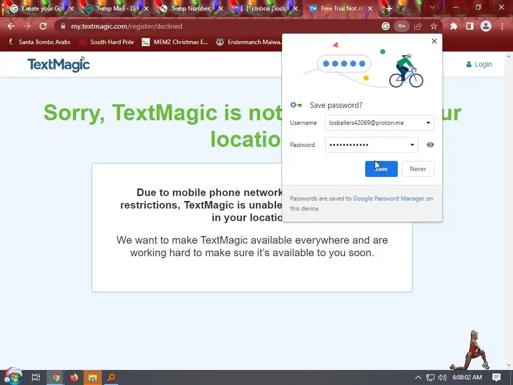Open a new tab with plus button

coord(389,9)
